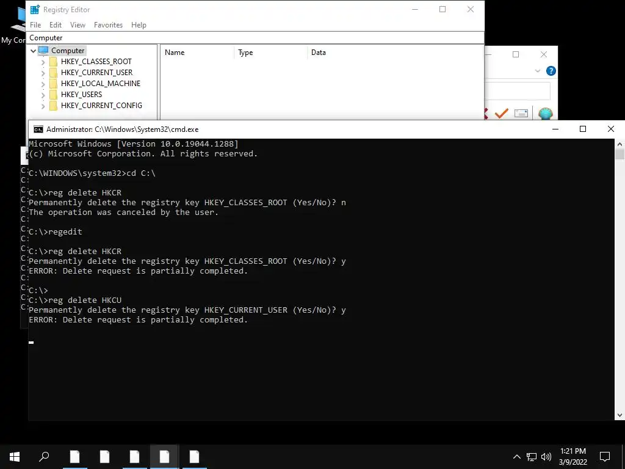Open the Edit menu in Registry Editor
Screen dimensions: 625x469
click(56, 24)
